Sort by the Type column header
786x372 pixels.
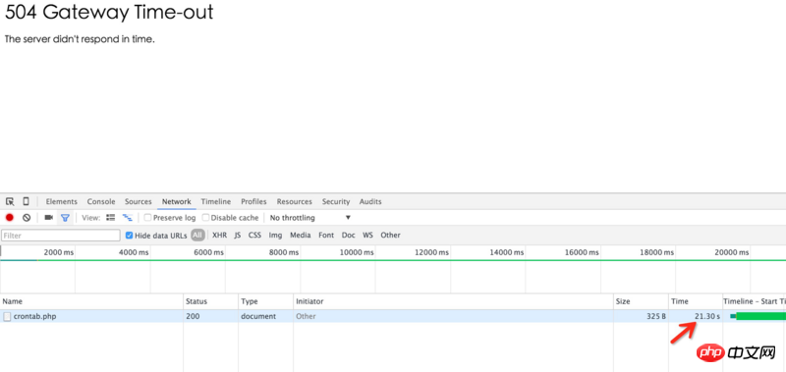tap(265, 301)
